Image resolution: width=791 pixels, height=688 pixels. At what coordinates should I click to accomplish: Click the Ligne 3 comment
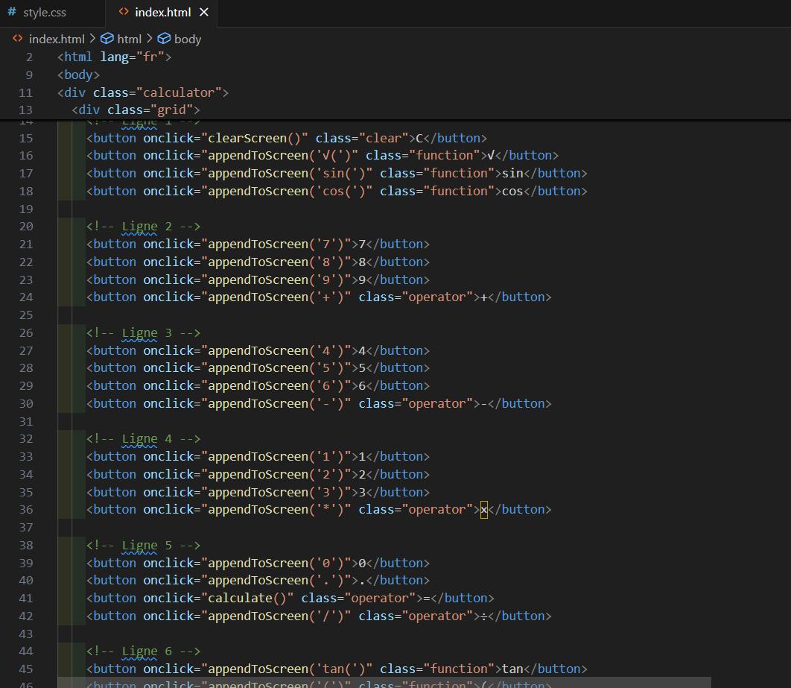tap(143, 332)
